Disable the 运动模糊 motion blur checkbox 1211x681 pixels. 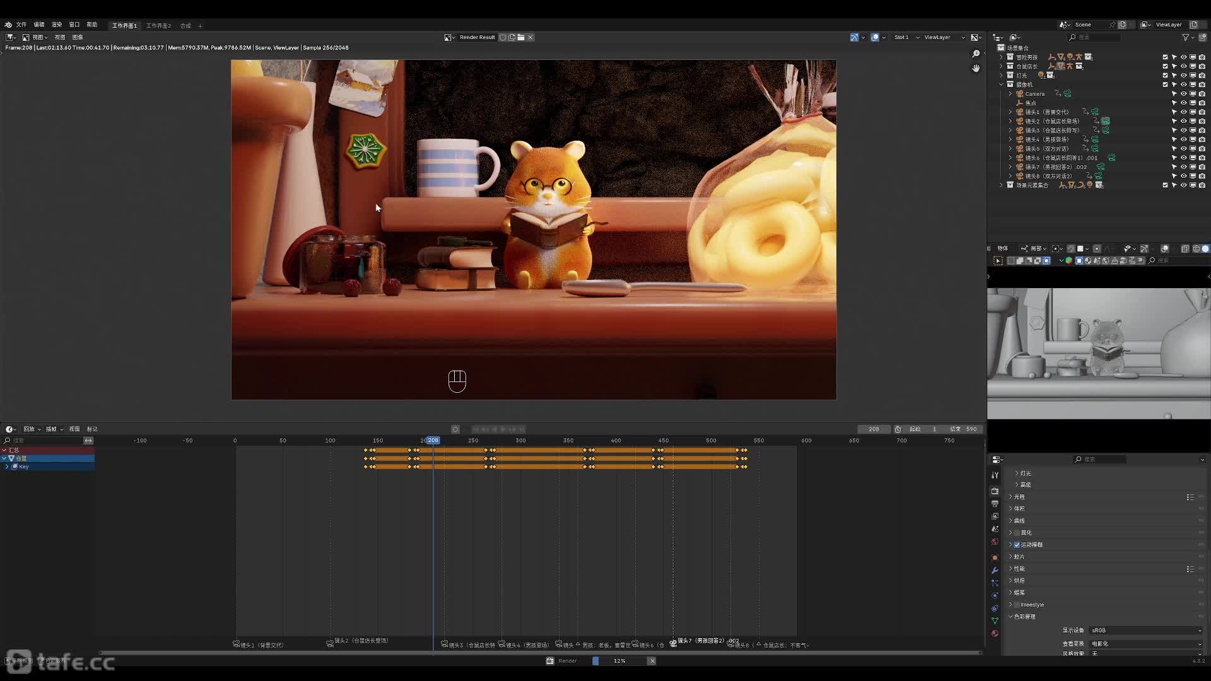click(1017, 545)
